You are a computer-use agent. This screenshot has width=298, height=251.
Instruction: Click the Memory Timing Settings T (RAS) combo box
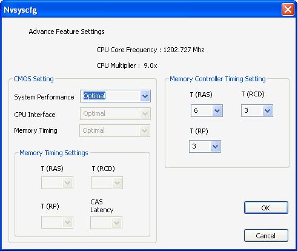(57, 183)
